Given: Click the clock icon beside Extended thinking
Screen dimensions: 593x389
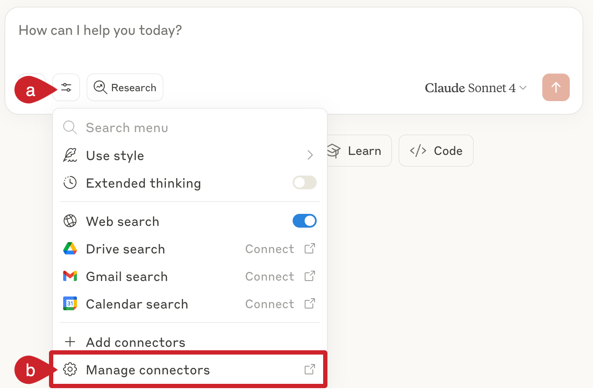Looking at the screenshot, I should [70, 182].
